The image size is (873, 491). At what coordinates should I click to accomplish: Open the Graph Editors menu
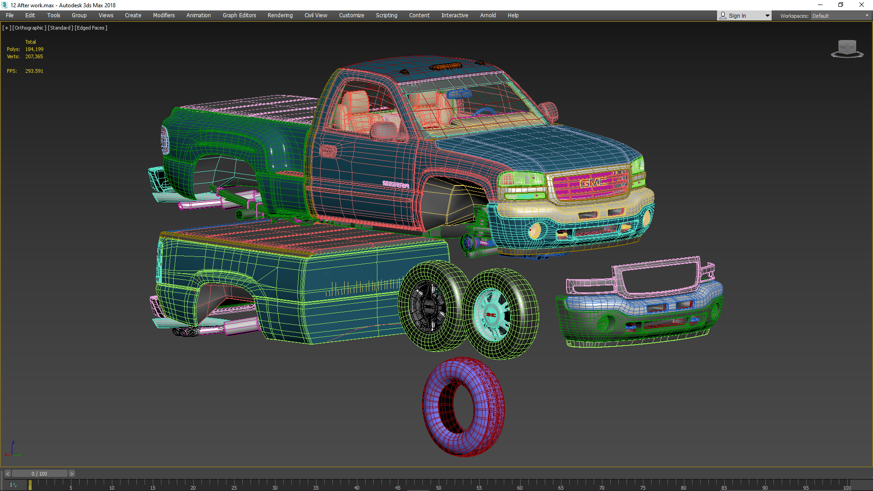(239, 15)
